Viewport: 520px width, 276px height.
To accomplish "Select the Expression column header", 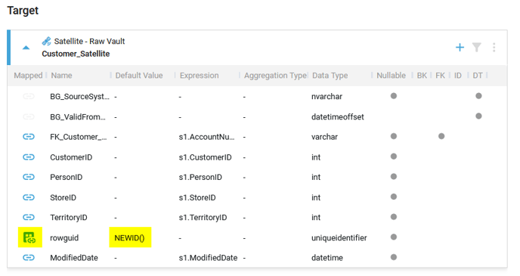I will tap(199, 76).
